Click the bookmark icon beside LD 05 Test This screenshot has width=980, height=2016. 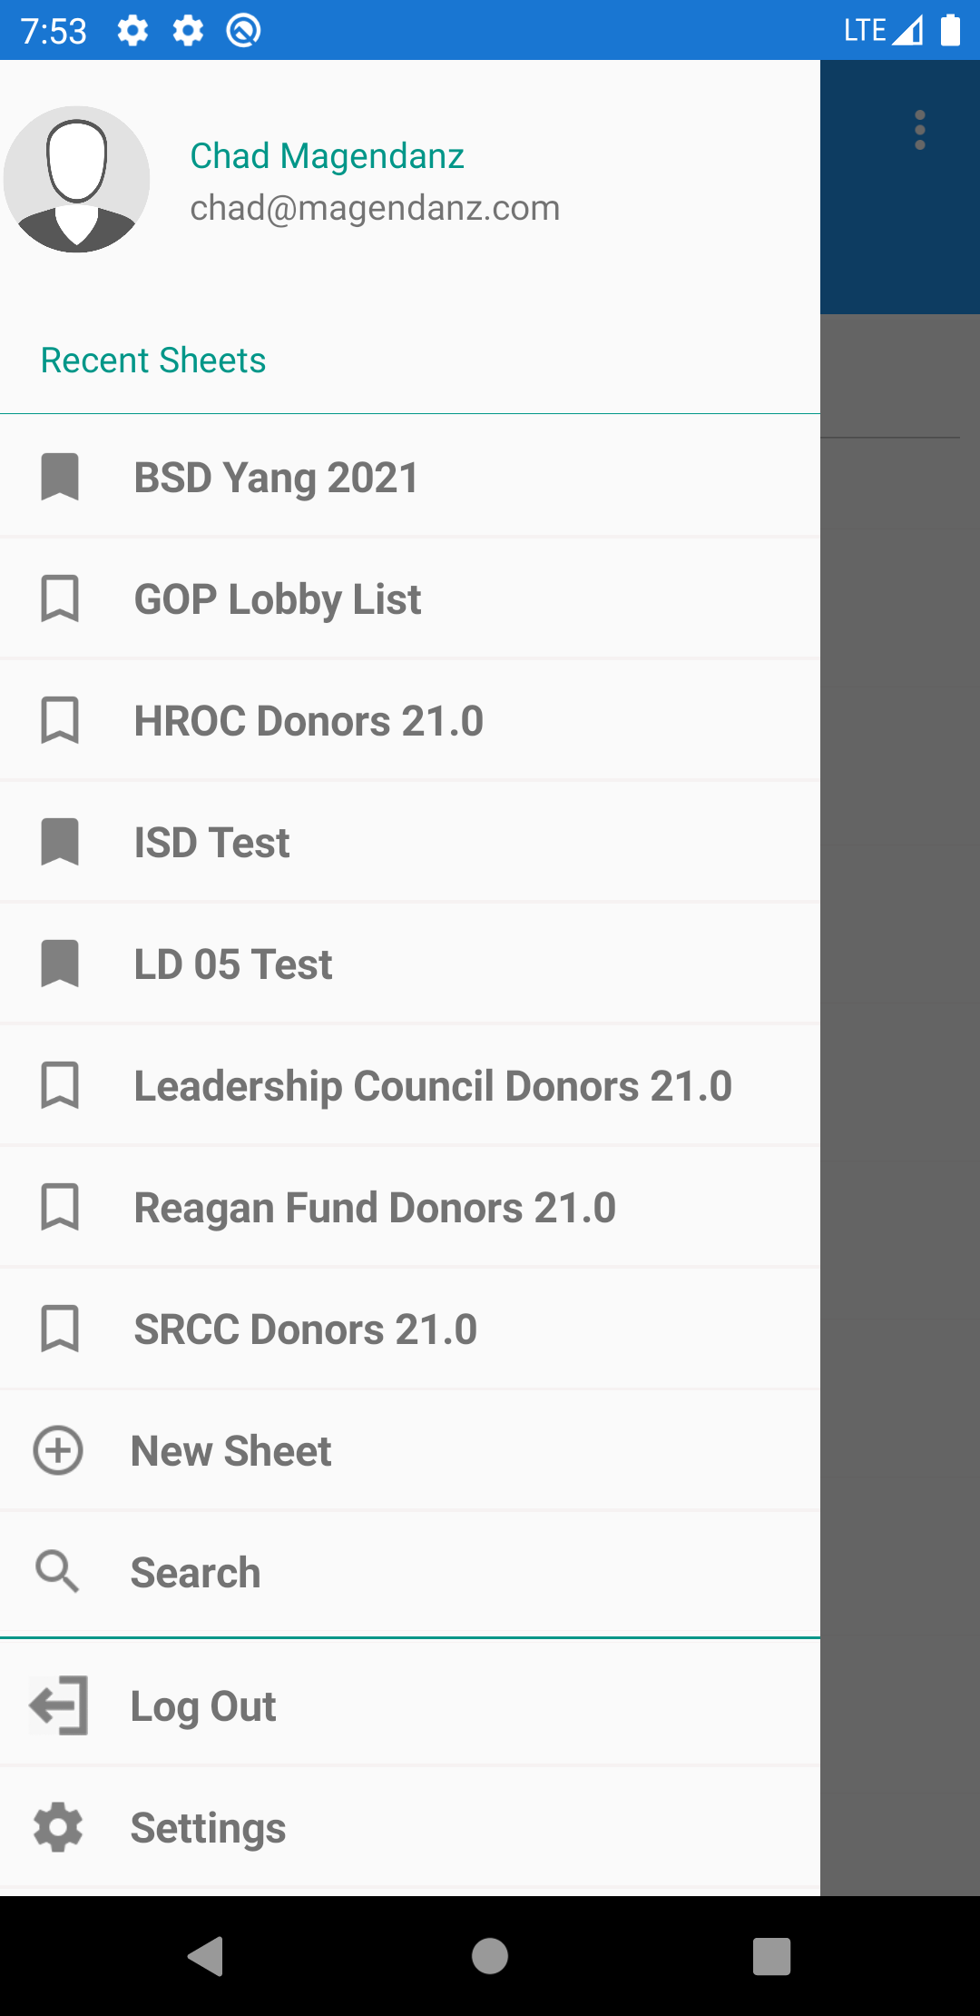(x=60, y=964)
